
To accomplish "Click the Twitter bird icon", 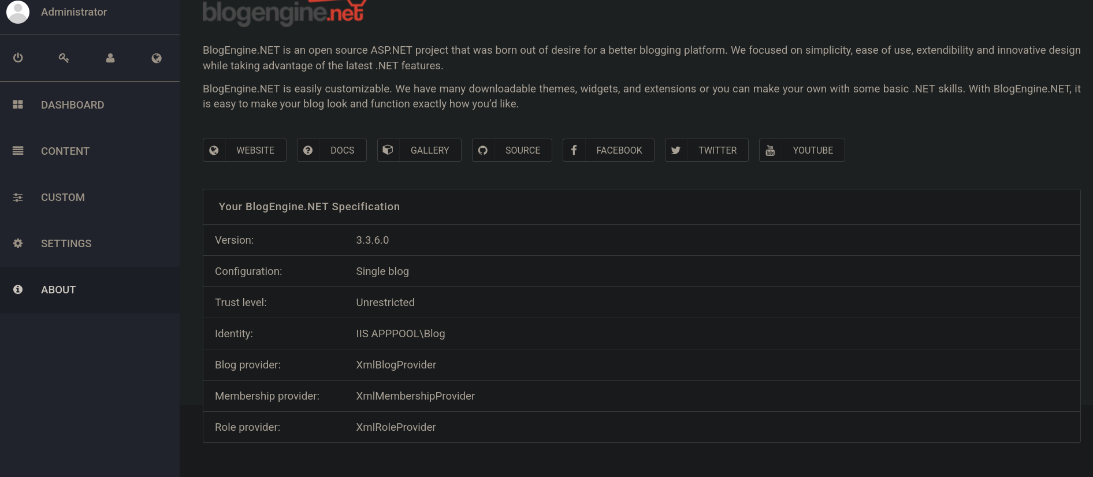I will (676, 150).
